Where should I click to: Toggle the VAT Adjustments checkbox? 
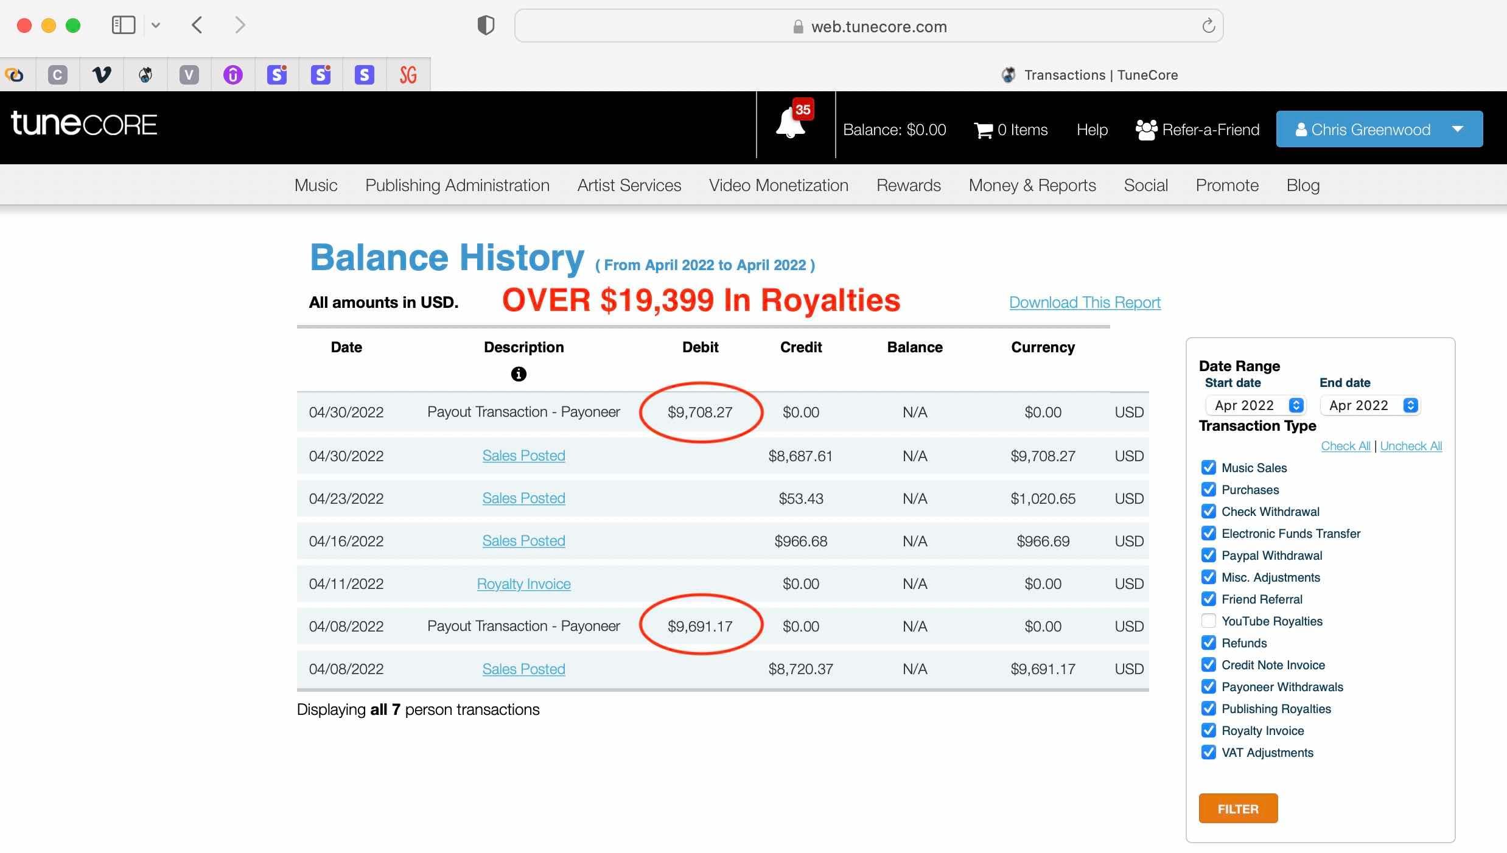pyautogui.click(x=1209, y=752)
